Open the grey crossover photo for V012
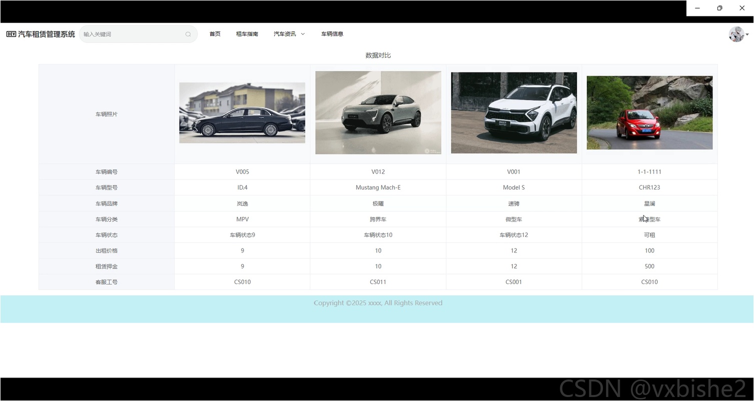The width and height of the screenshot is (754, 401). click(x=378, y=112)
